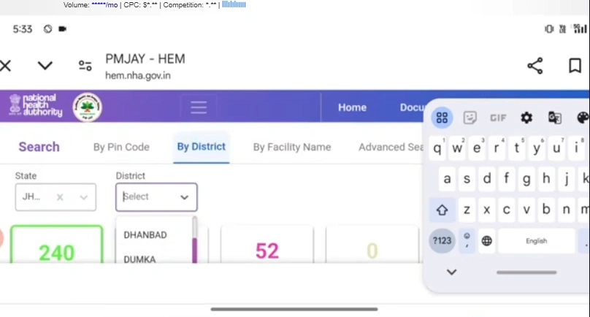590x317 pixels.
Task: Open the hamburger menu
Action: click(199, 107)
